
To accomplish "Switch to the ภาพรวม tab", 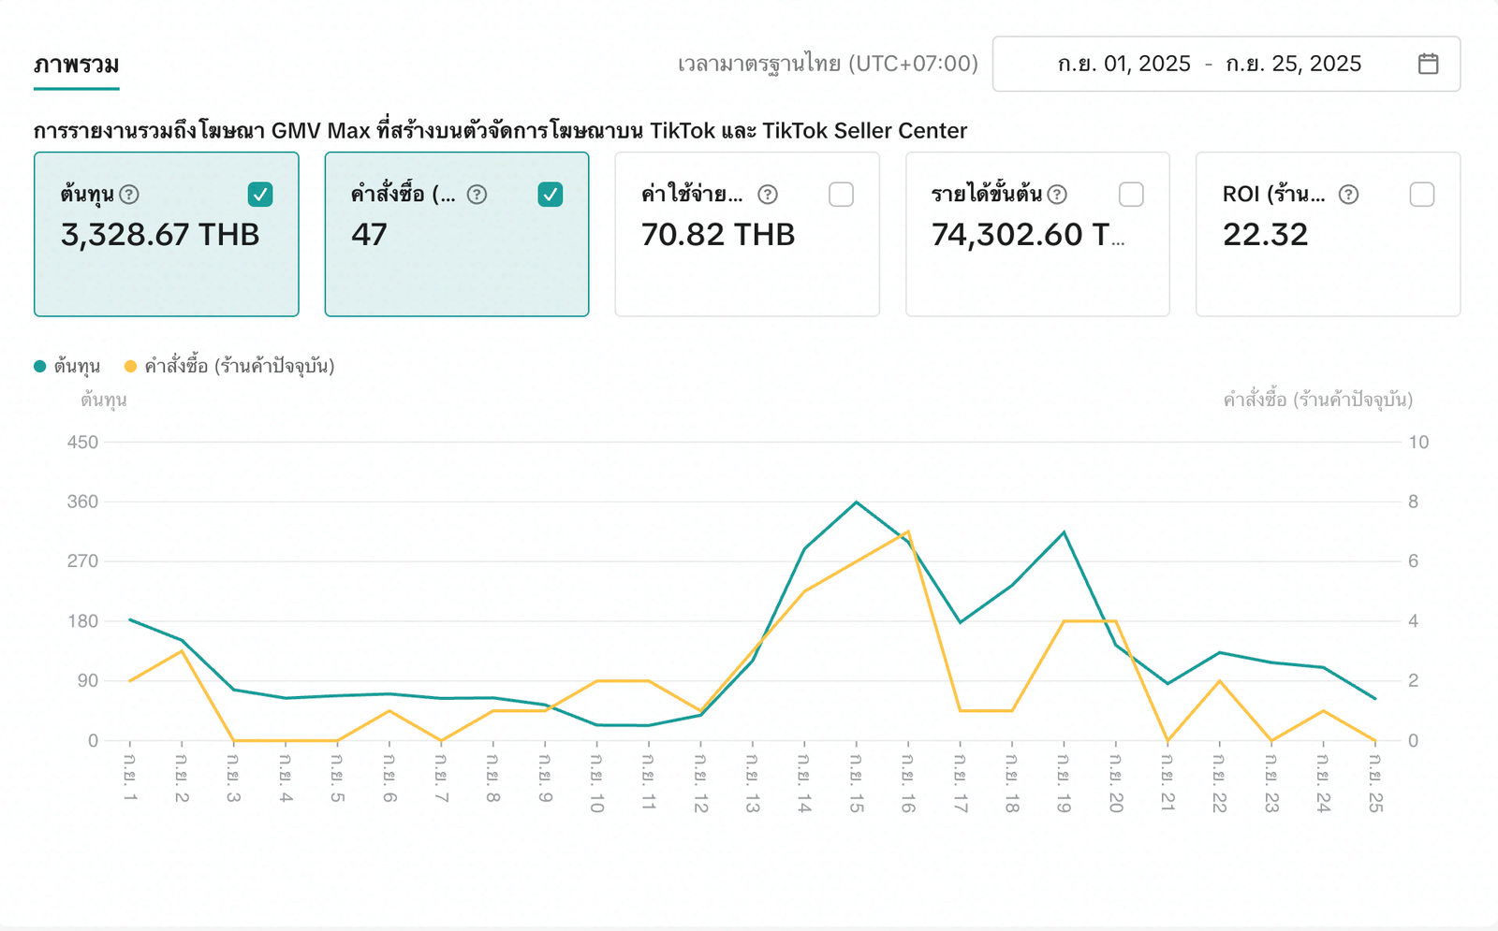I will pos(77,65).
